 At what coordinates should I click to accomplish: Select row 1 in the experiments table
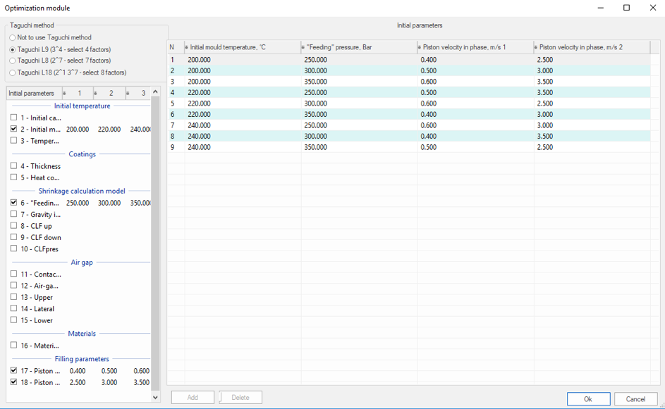pos(409,60)
